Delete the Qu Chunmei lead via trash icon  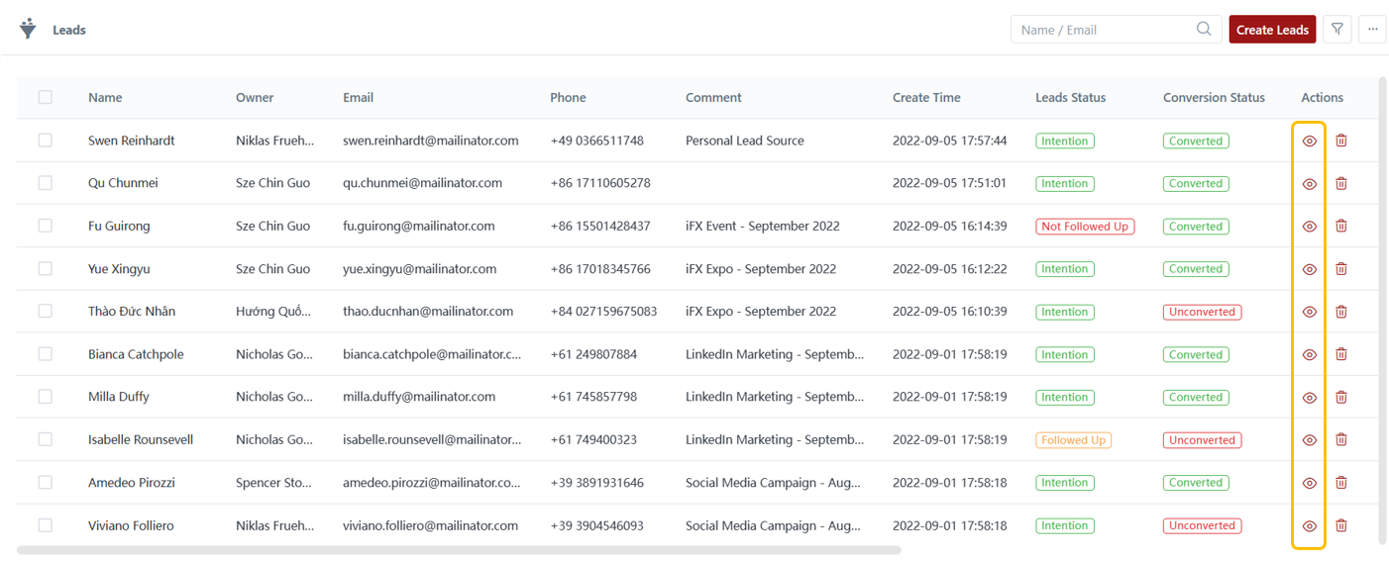point(1341,184)
